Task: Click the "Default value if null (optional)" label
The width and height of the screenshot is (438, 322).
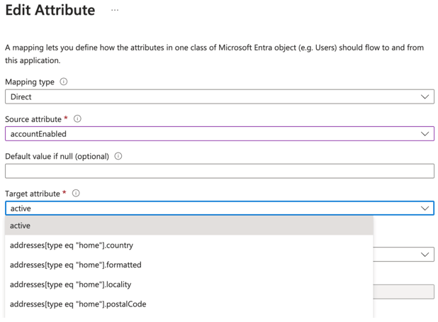Action: [57, 156]
